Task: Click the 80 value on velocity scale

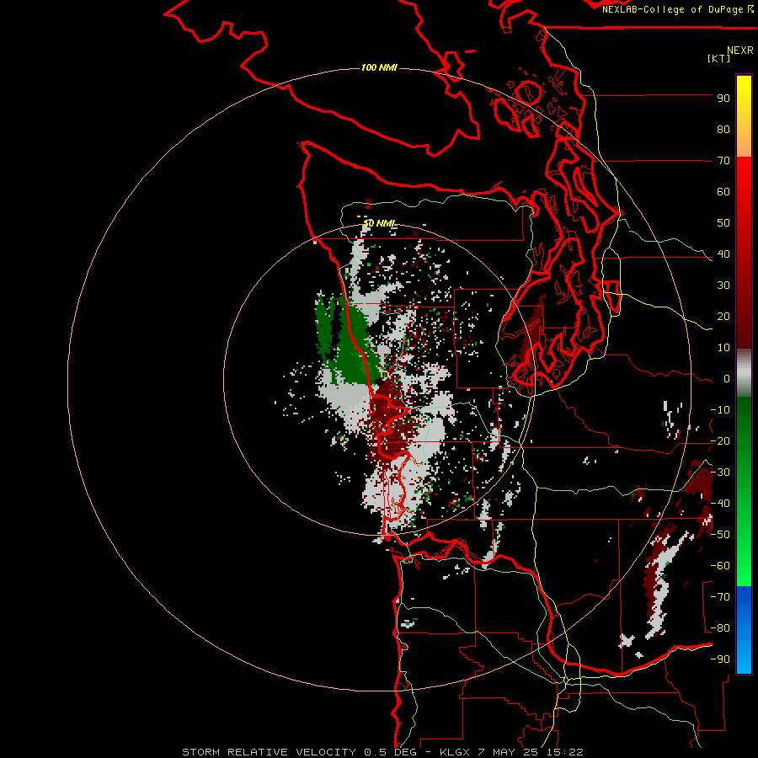Action: (x=723, y=130)
